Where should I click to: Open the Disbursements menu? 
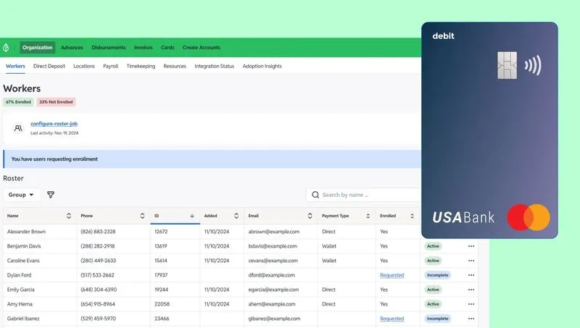[108, 48]
